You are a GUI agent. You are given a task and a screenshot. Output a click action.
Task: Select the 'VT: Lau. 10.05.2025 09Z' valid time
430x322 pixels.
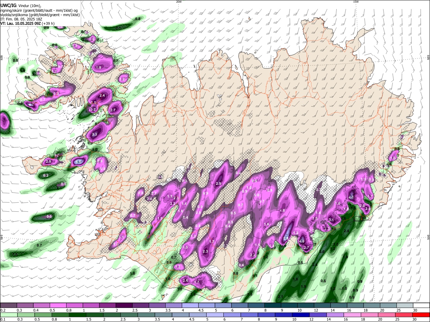tap(20, 23)
